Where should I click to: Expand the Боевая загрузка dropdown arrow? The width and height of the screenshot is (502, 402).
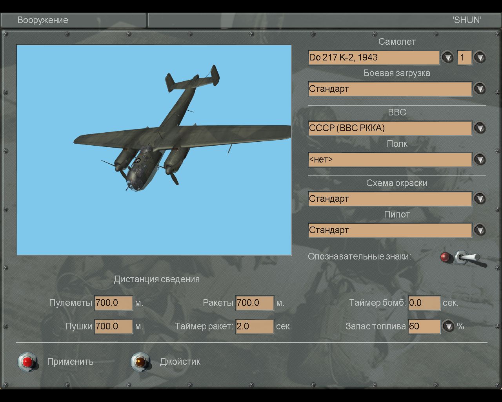pyautogui.click(x=480, y=89)
